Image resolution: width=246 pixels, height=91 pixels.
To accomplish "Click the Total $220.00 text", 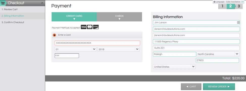I will pyautogui.click(x=233, y=78).
